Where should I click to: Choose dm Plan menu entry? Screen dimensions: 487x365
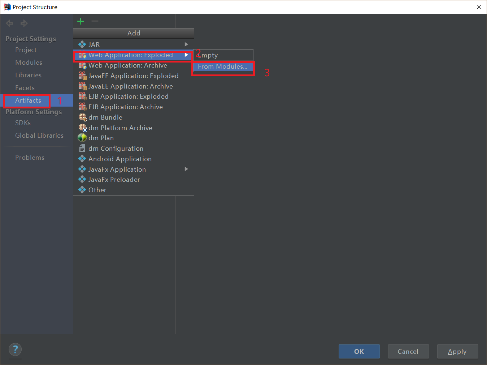pyautogui.click(x=134, y=138)
